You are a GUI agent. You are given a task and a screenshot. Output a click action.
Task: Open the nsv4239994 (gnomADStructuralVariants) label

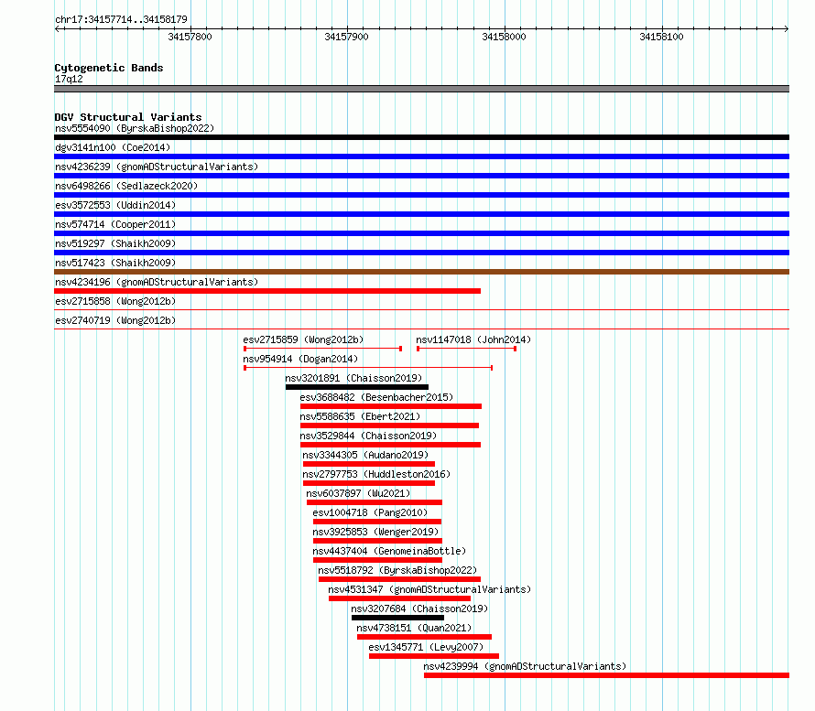[525, 666]
